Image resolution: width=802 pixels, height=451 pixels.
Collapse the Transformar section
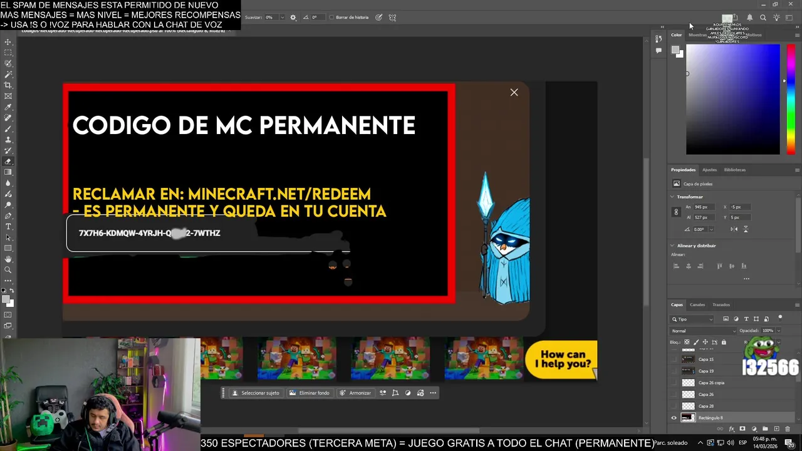[x=672, y=197]
